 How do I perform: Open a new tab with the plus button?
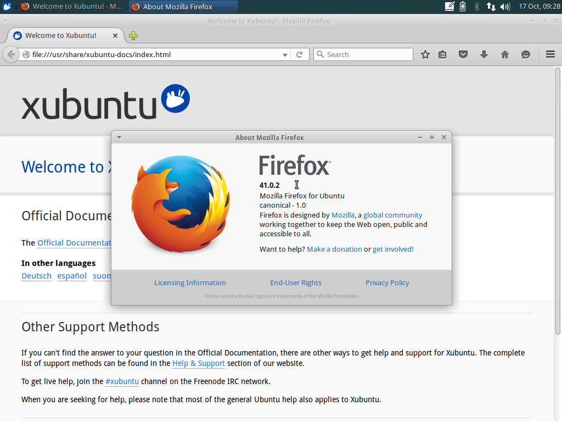[x=133, y=35]
